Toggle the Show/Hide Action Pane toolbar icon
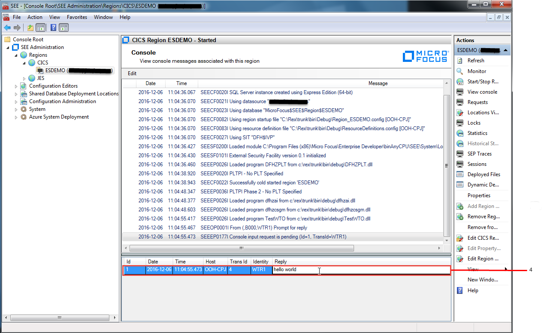 (x=64, y=28)
